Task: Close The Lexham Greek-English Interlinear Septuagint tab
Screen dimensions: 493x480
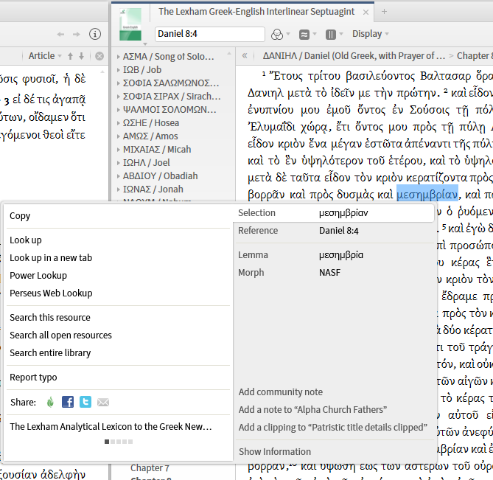Action: [x=366, y=13]
